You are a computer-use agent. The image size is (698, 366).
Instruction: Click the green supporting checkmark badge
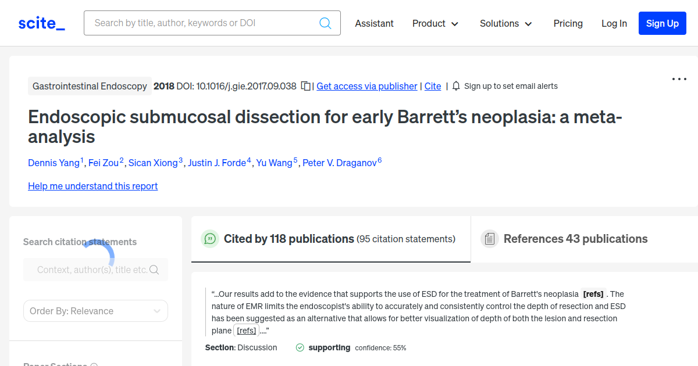300,347
